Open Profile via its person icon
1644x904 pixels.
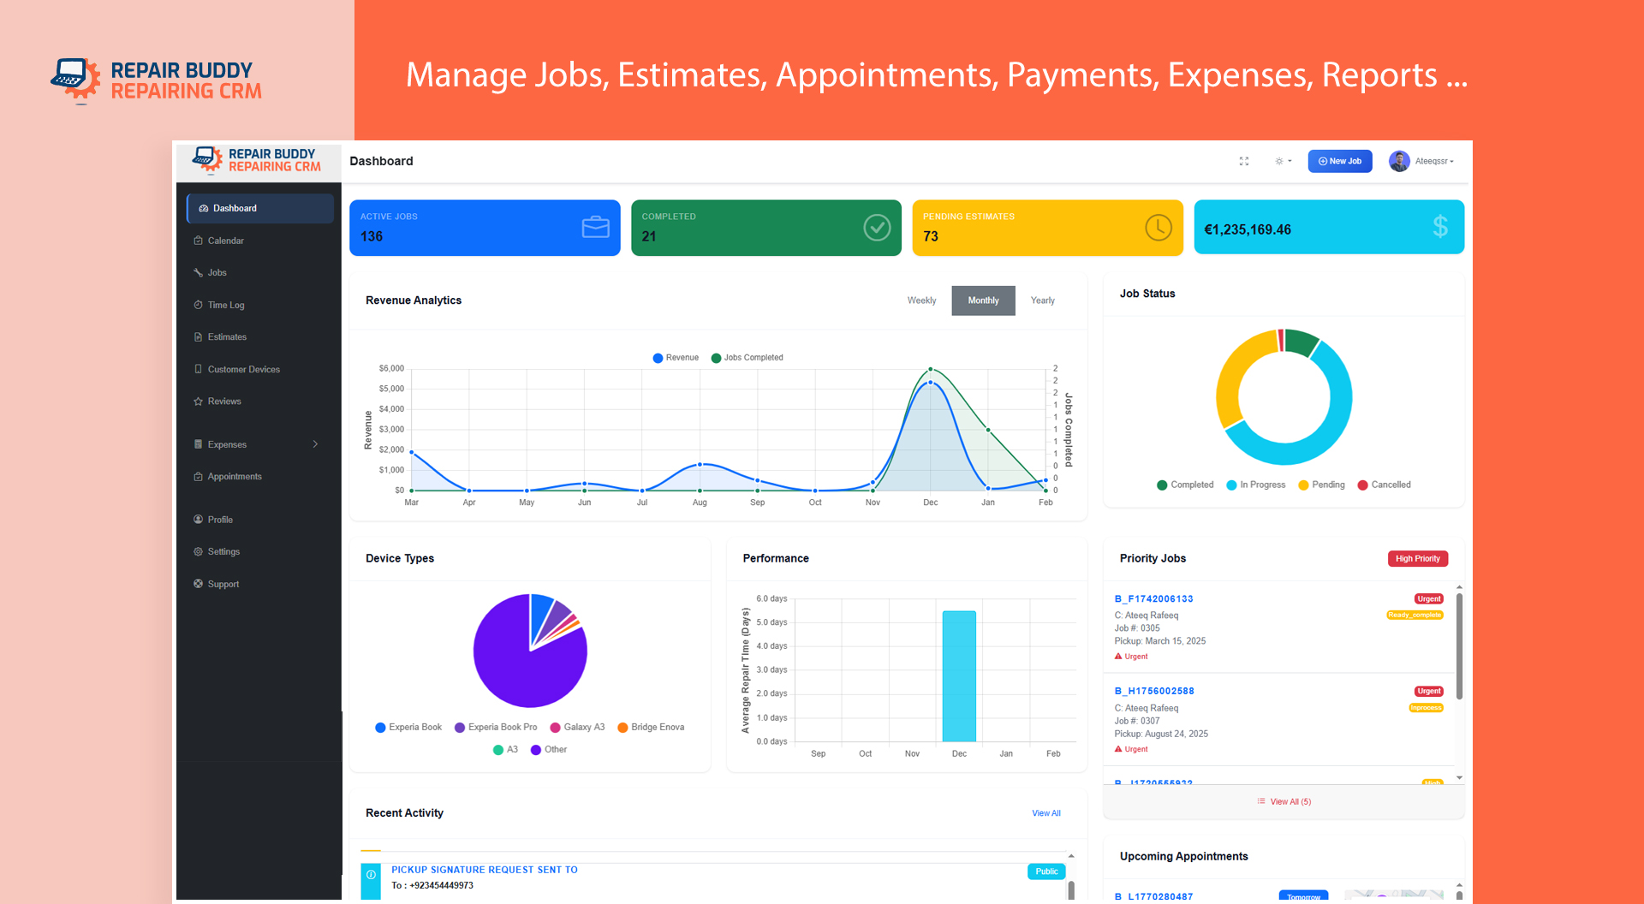pyautogui.click(x=199, y=520)
